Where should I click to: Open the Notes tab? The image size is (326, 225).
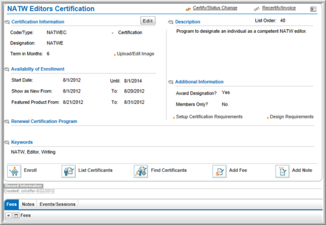point(28,204)
